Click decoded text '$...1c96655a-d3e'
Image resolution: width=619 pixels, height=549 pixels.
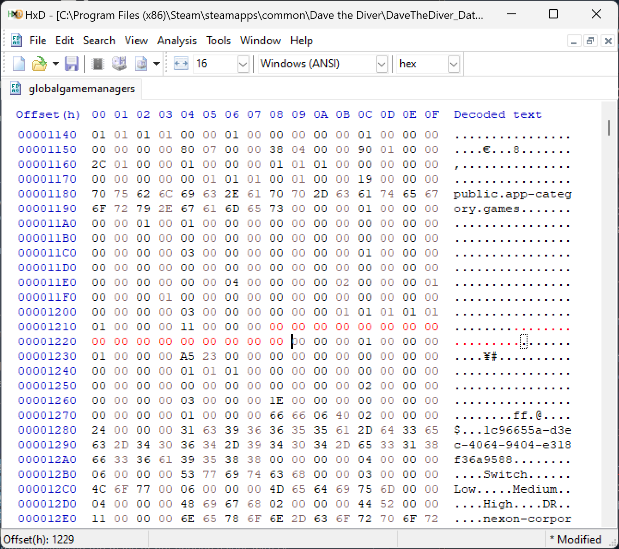[x=512, y=430]
